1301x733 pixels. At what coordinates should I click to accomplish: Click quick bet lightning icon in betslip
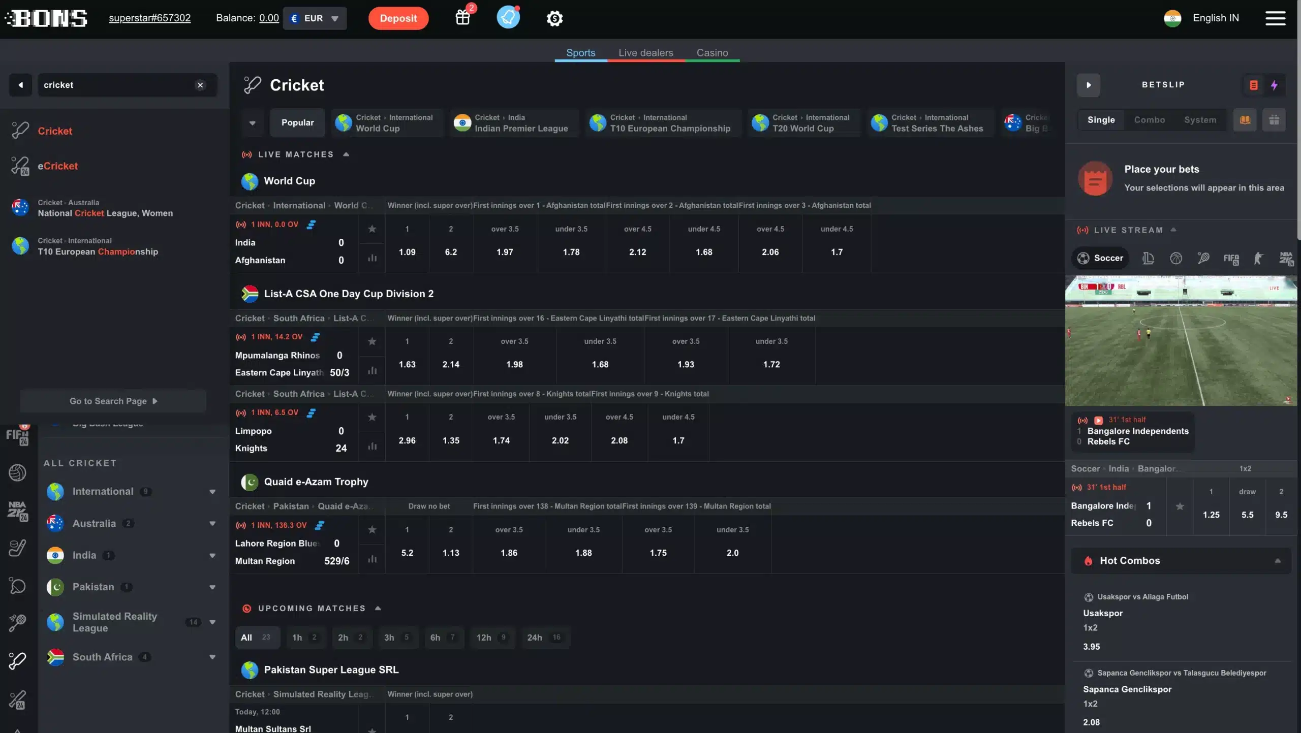click(x=1274, y=85)
